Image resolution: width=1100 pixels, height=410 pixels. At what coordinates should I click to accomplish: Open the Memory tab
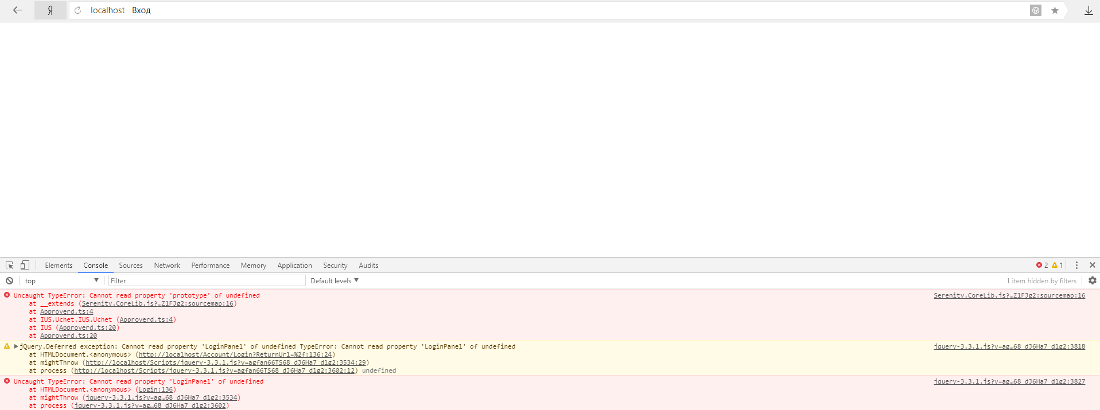(x=254, y=265)
